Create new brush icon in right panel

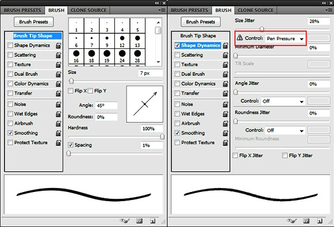click(320, 221)
